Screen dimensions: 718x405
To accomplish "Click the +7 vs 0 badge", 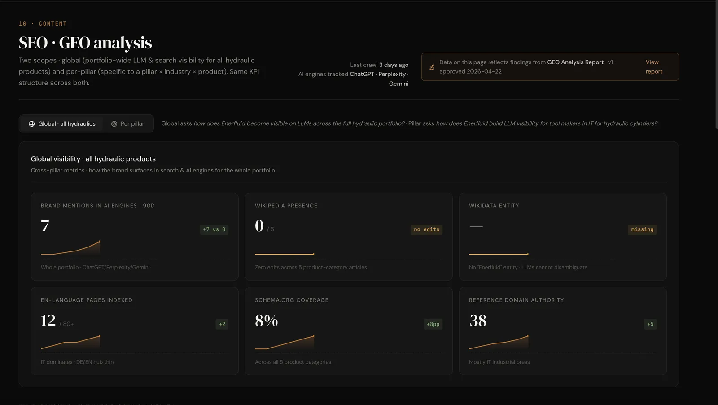I will pos(214,229).
